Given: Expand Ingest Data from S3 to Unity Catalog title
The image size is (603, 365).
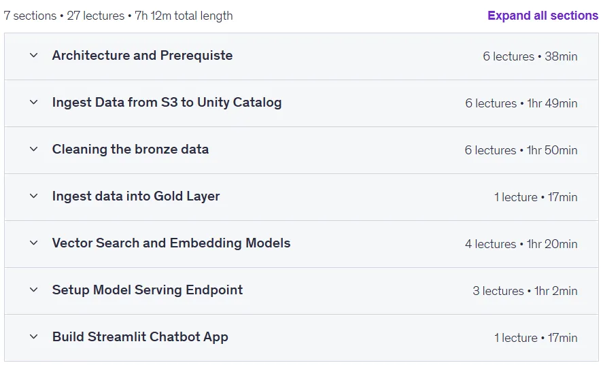Looking at the screenshot, I should [167, 103].
